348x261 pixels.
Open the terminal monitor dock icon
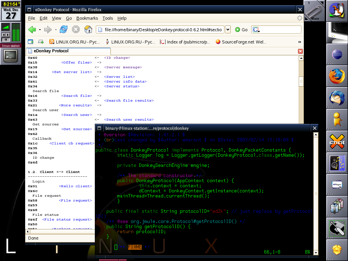click(337, 33)
